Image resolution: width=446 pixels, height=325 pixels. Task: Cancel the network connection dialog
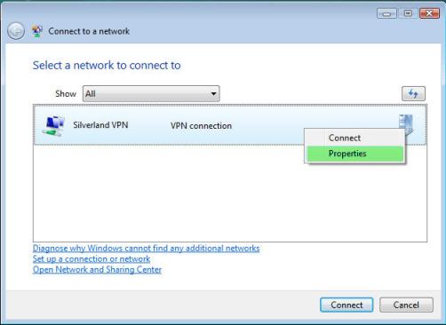pyautogui.click(x=406, y=305)
